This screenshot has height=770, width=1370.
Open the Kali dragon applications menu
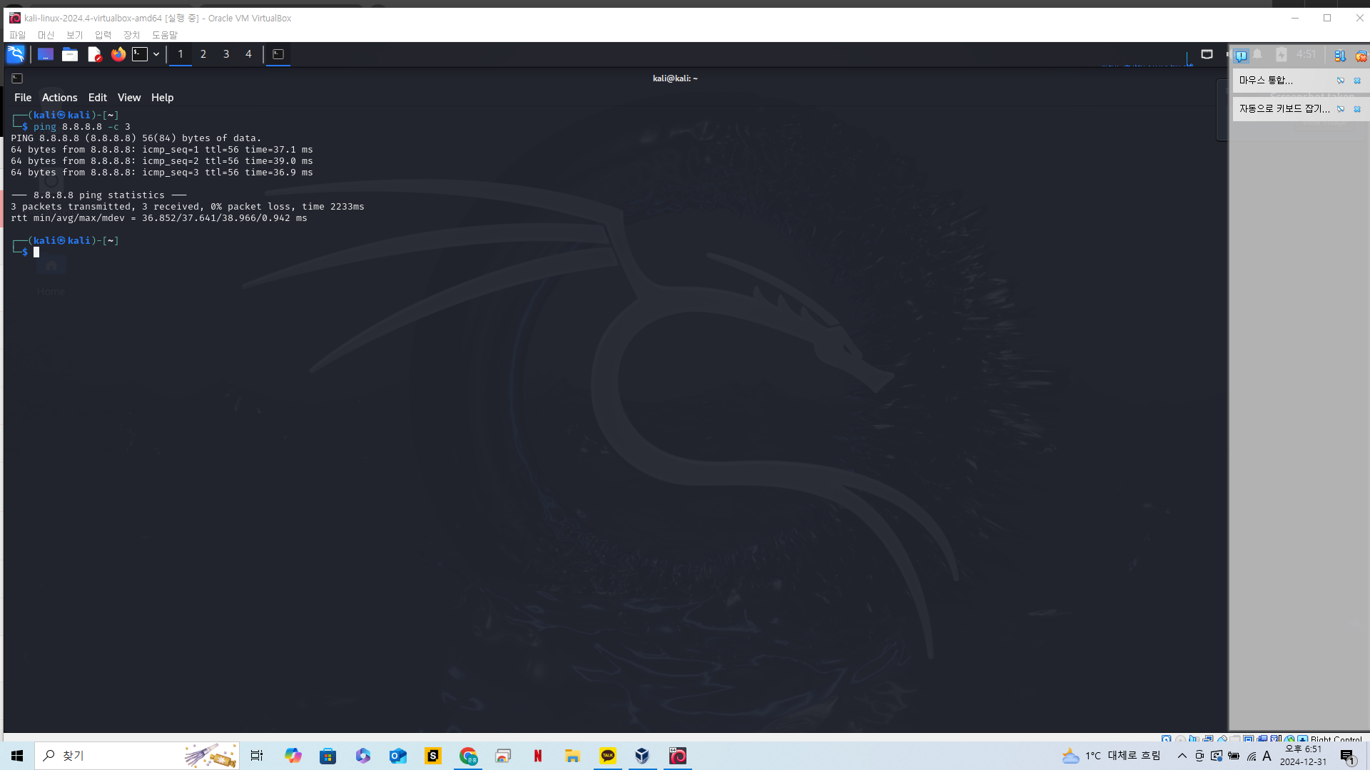(16, 54)
